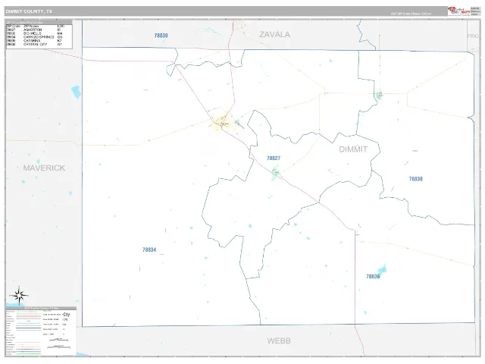Click the yellow Carrizo Springs city area
The height and width of the screenshot is (364, 485).
pyautogui.click(x=221, y=122)
